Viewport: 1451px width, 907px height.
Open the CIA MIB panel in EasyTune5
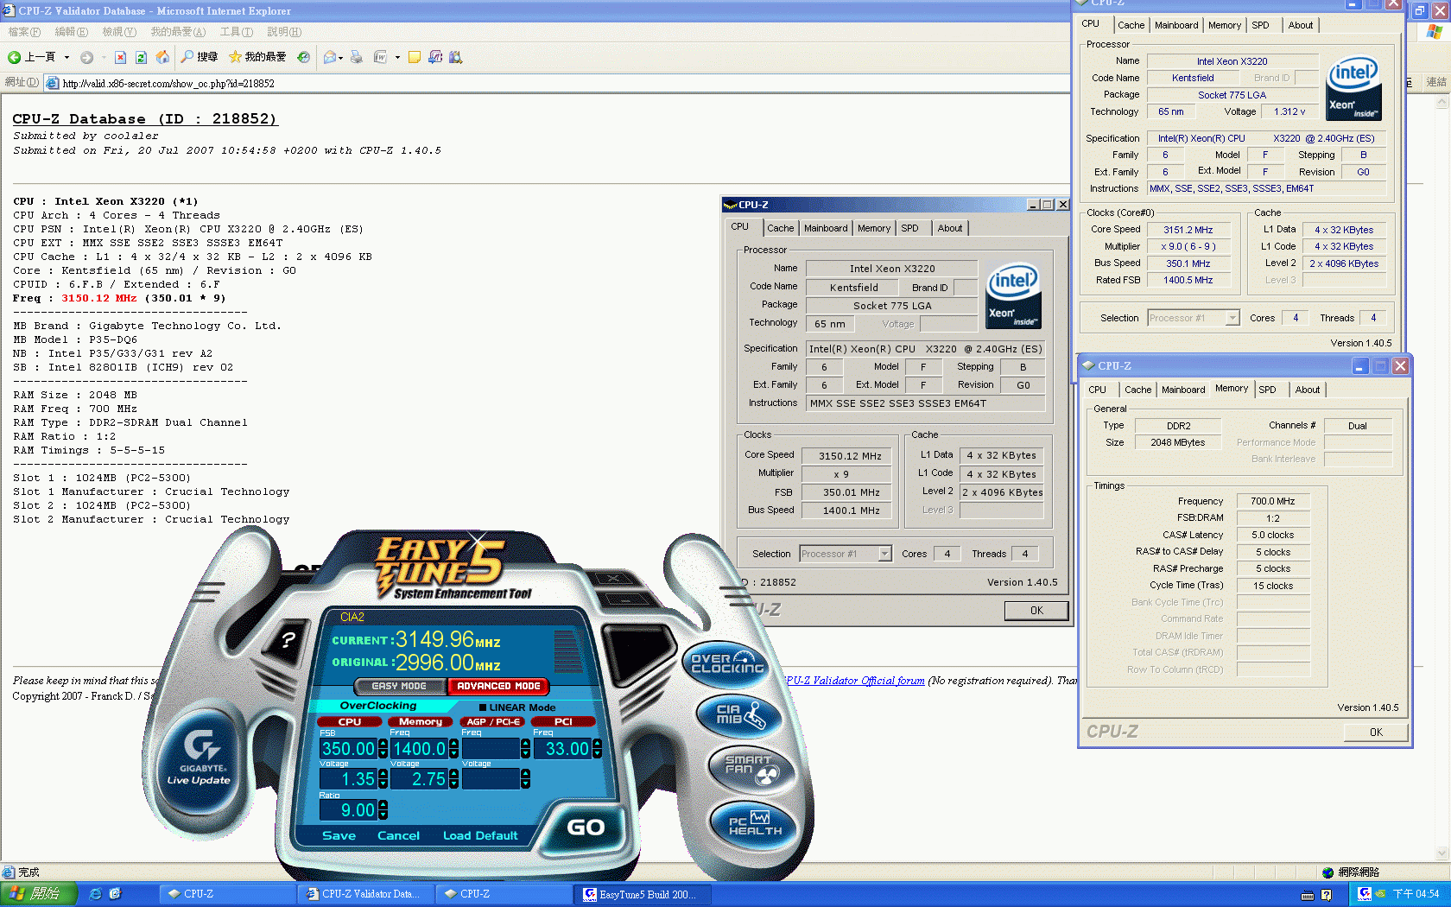741,714
